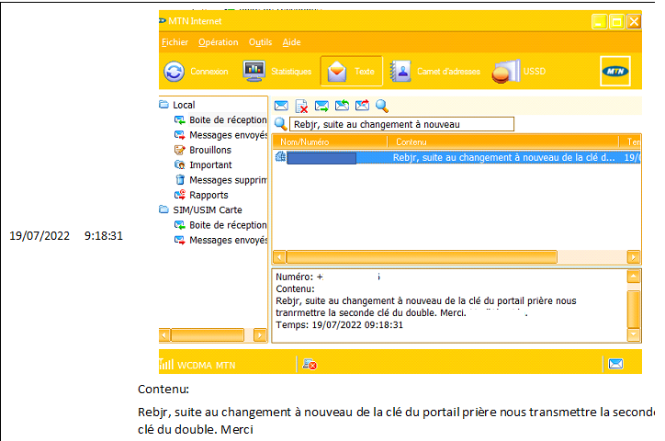Switch to the USSD section

[521, 72]
